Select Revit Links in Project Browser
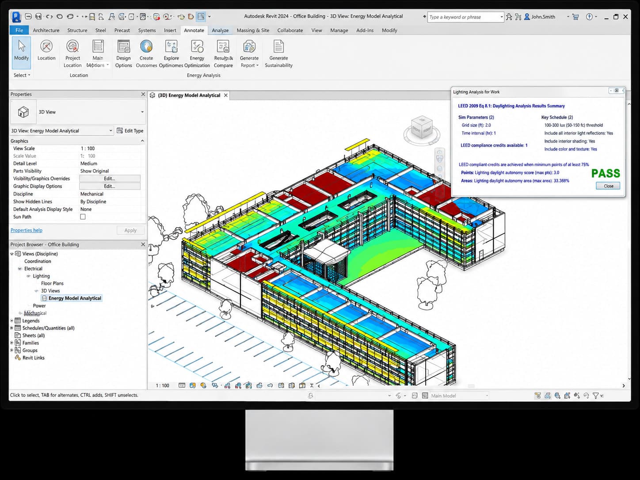Viewport: 640px width, 480px height. [33, 358]
